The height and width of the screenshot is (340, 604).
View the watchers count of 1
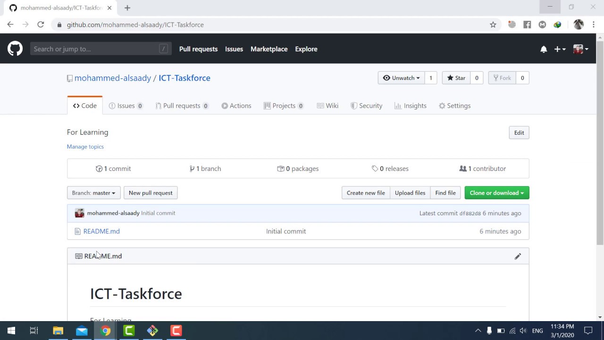pos(430,78)
